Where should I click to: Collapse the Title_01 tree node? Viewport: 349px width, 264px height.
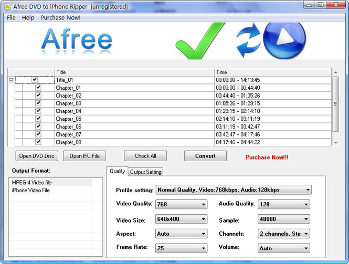tap(11, 80)
